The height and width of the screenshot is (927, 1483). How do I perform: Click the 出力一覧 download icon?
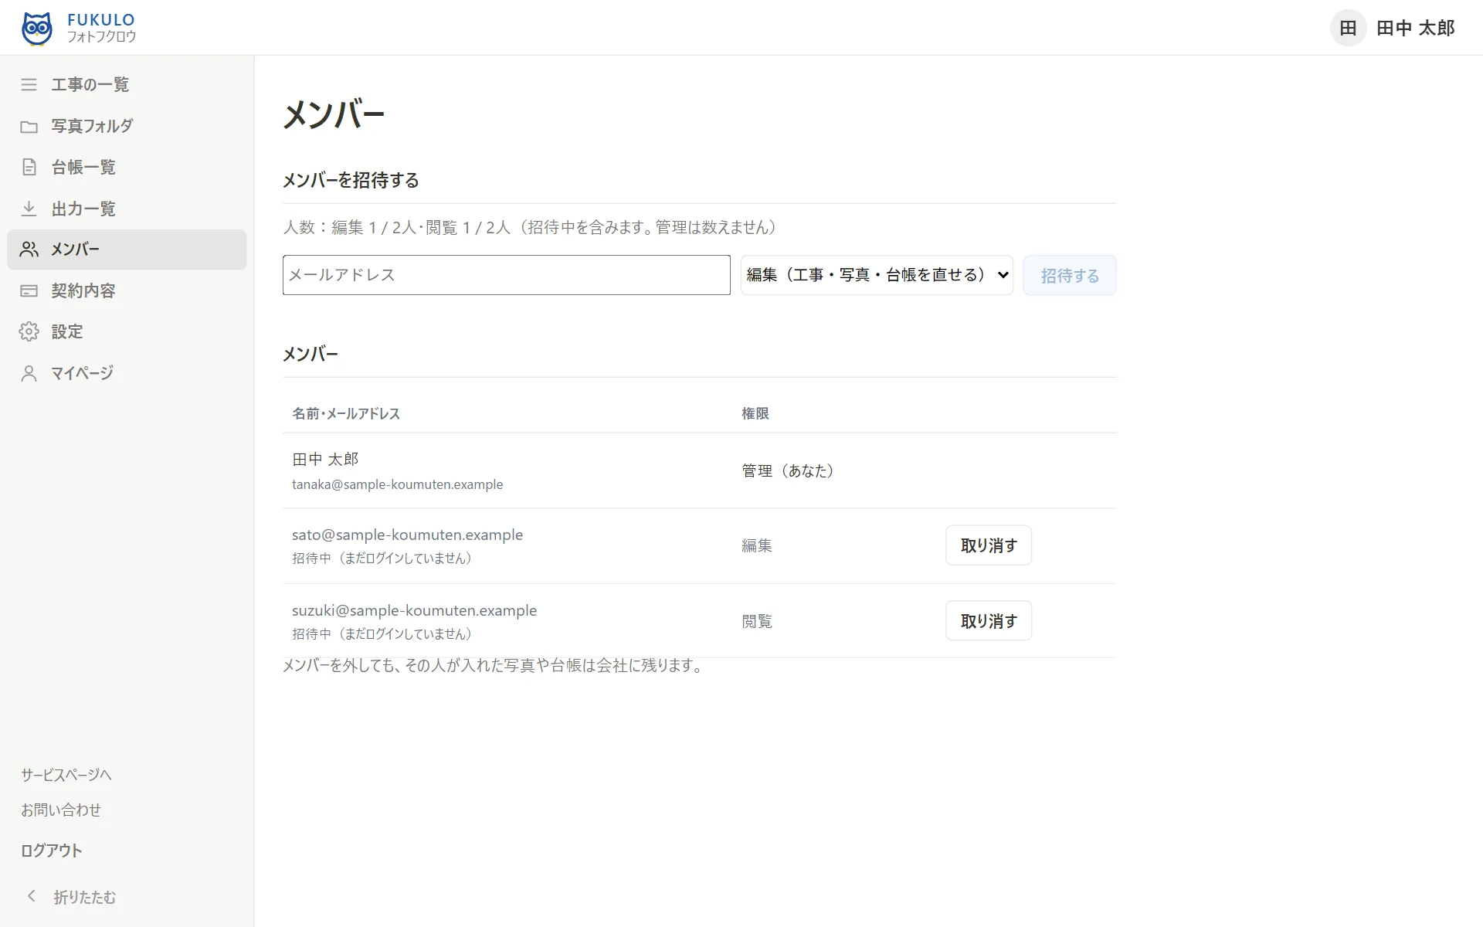(29, 209)
